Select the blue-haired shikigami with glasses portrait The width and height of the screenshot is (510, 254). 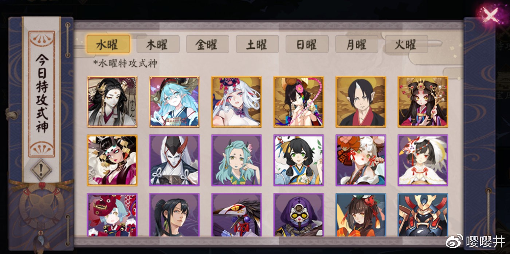[174, 102]
